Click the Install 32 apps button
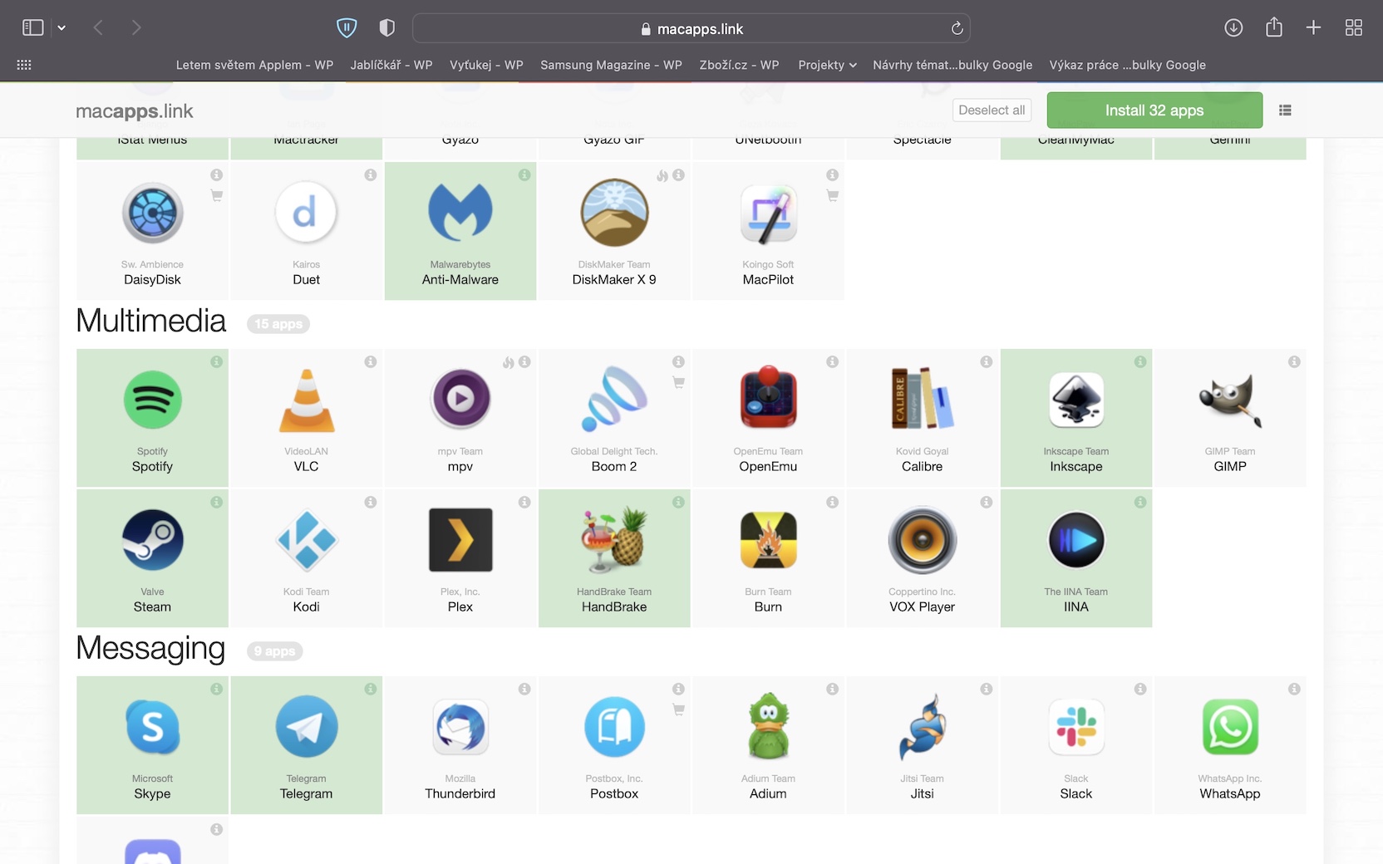 pos(1154,110)
